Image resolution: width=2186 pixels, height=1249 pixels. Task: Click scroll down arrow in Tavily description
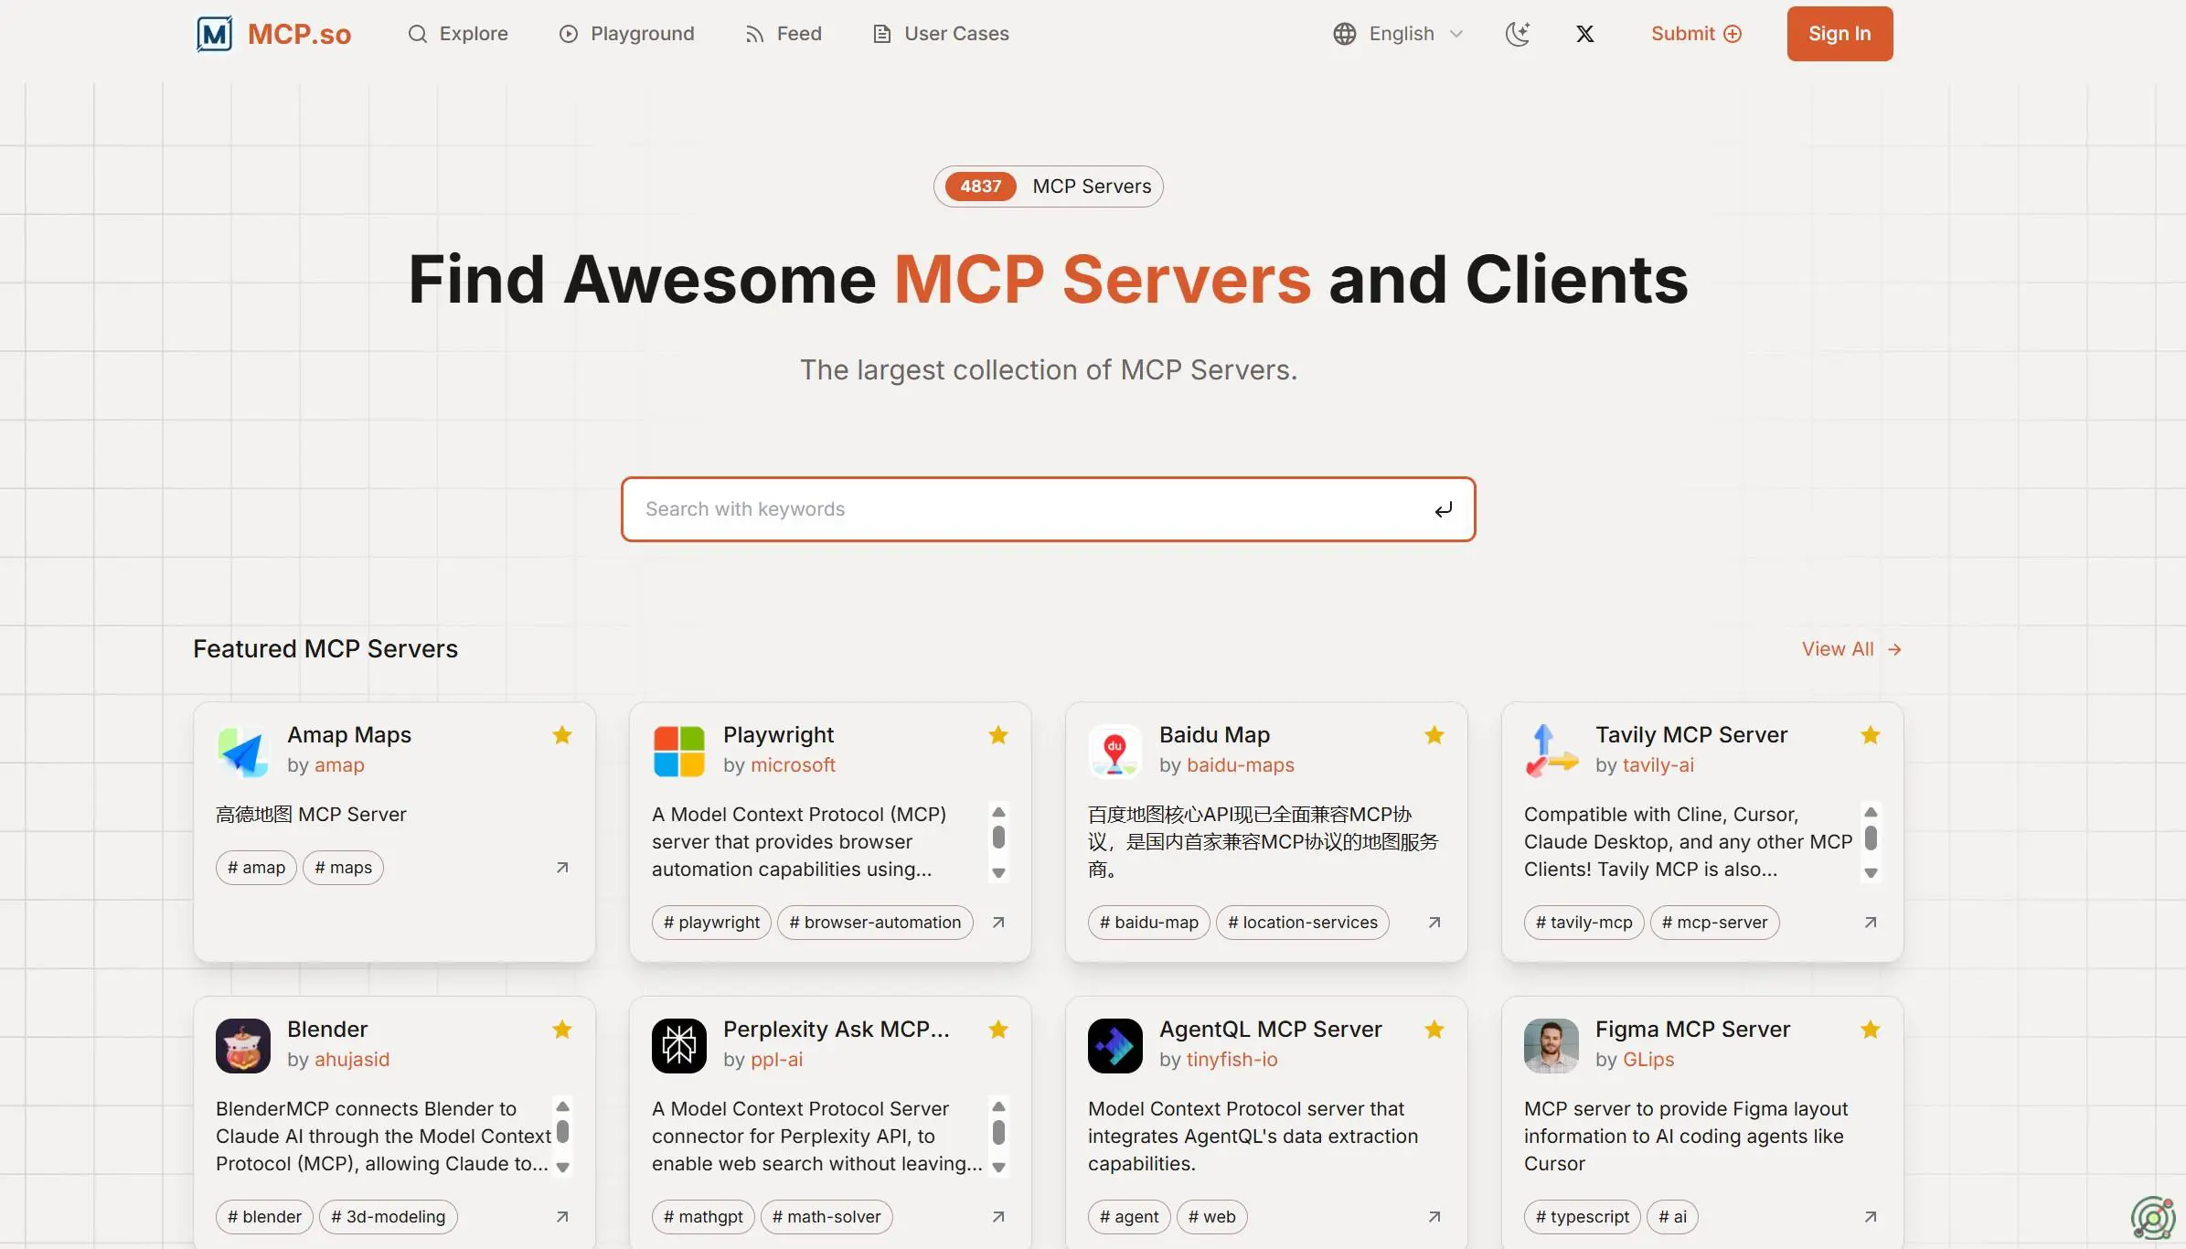pyautogui.click(x=1871, y=873)
